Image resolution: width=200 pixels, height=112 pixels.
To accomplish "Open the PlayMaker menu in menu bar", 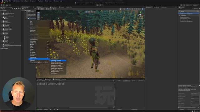I will point(41,1).
